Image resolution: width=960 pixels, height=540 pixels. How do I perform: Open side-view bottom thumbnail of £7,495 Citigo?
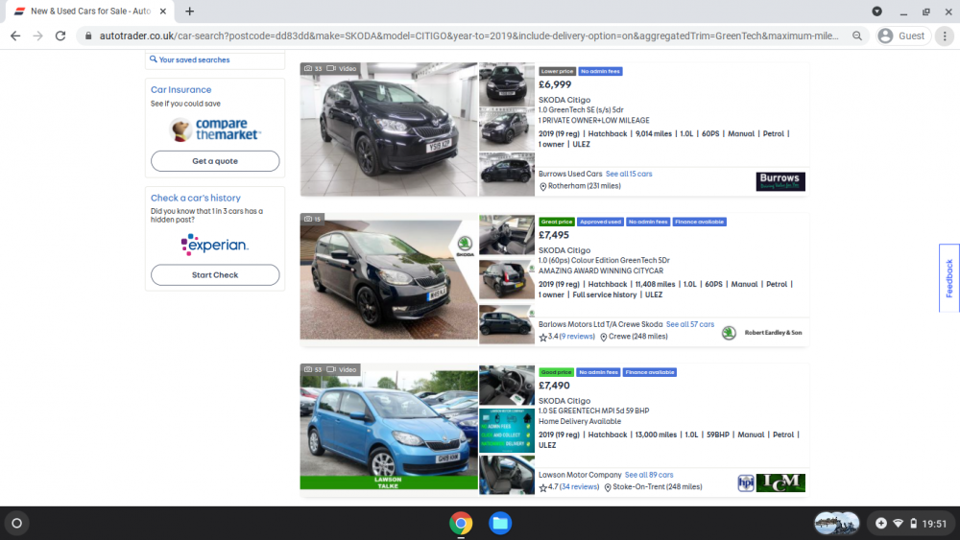(x=506, y=325)
